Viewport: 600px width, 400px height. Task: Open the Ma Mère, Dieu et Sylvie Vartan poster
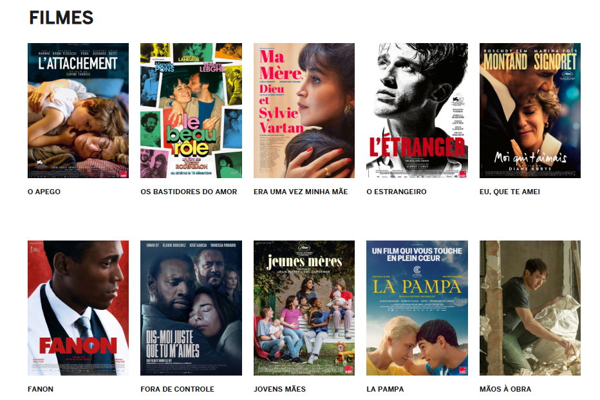pyautogui.click(x=304, y=111)
